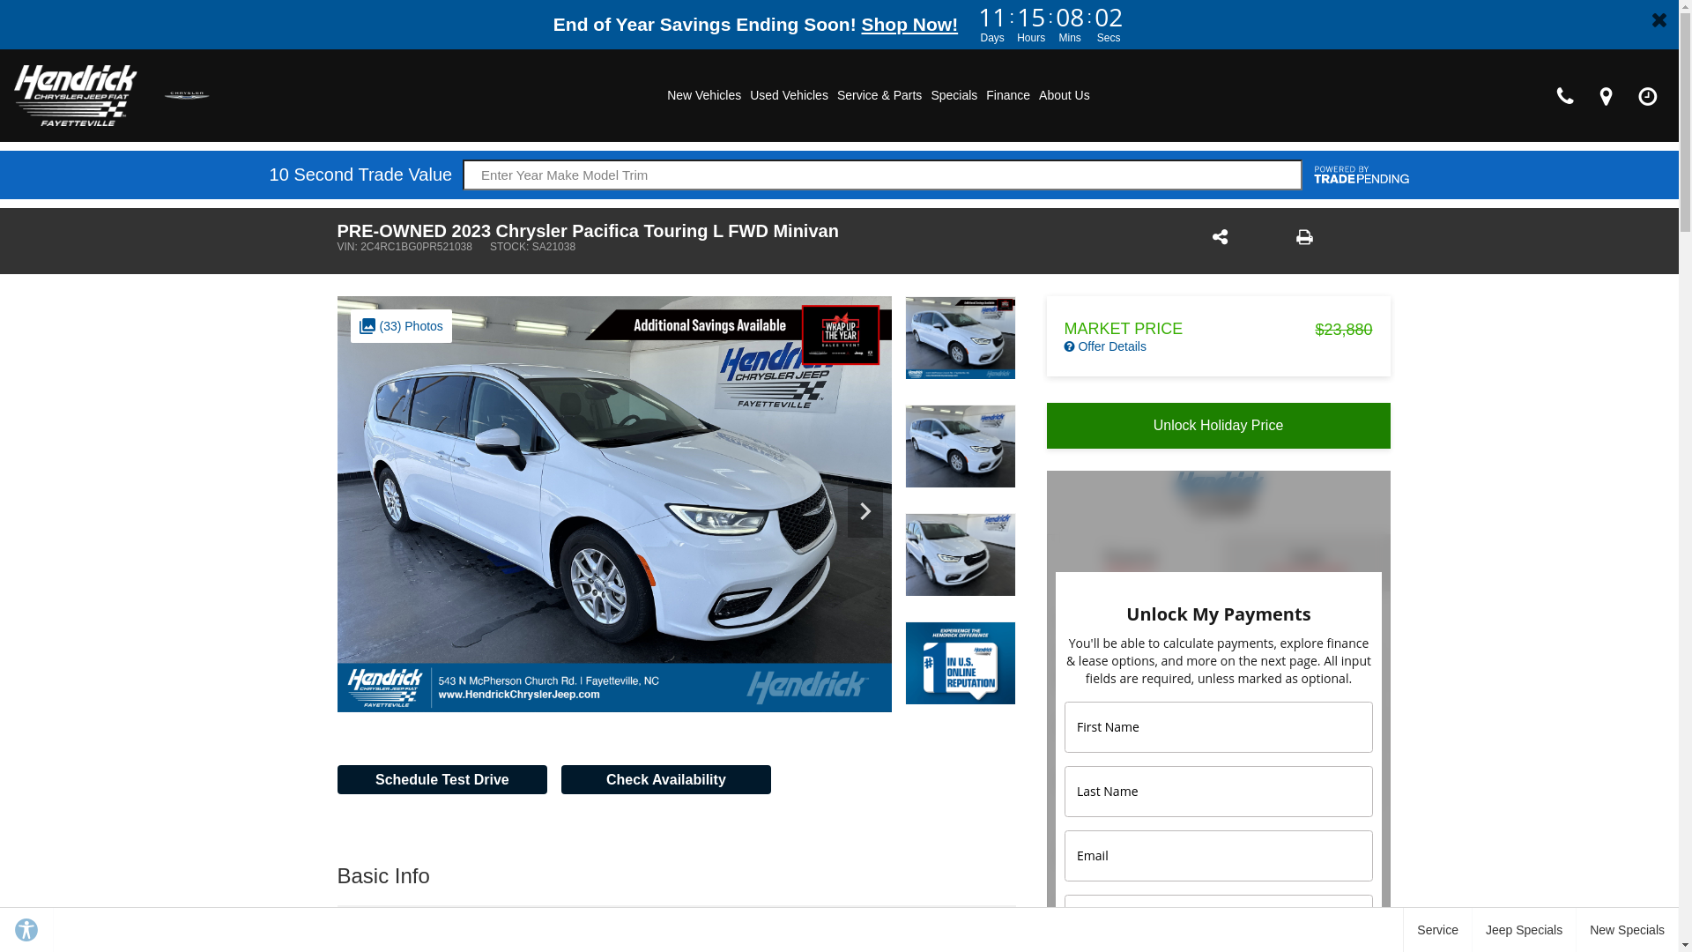
Task: Focus the First Name field
Action: point(1218,727)
